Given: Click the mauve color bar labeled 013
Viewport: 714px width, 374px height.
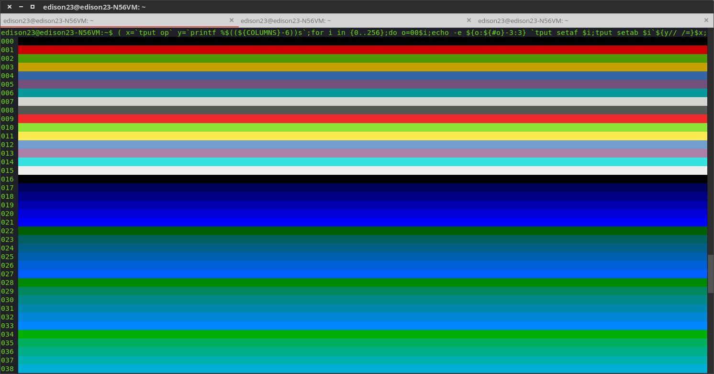Looking at the screenshot, I should coord(363,153).
